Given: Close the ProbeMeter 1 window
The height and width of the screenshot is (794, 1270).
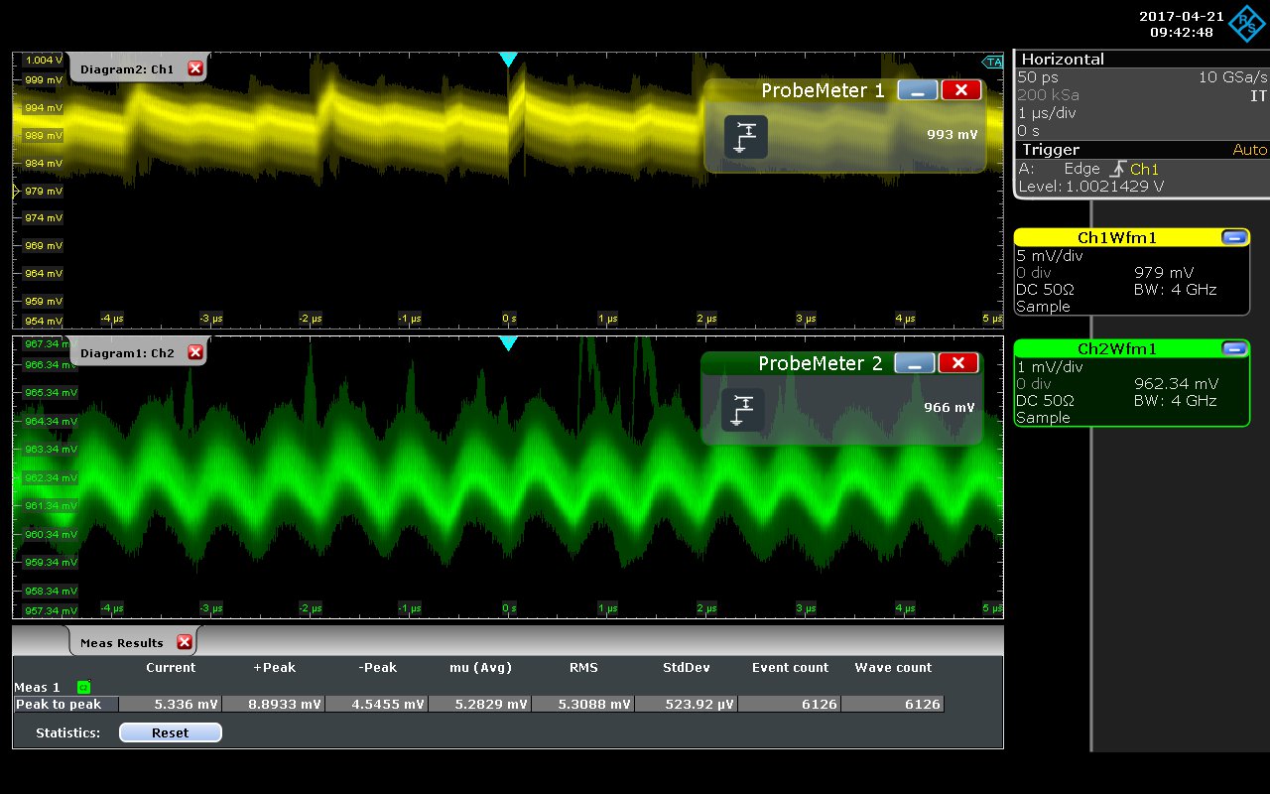Looking at the screenshot, I should point(960,90).
